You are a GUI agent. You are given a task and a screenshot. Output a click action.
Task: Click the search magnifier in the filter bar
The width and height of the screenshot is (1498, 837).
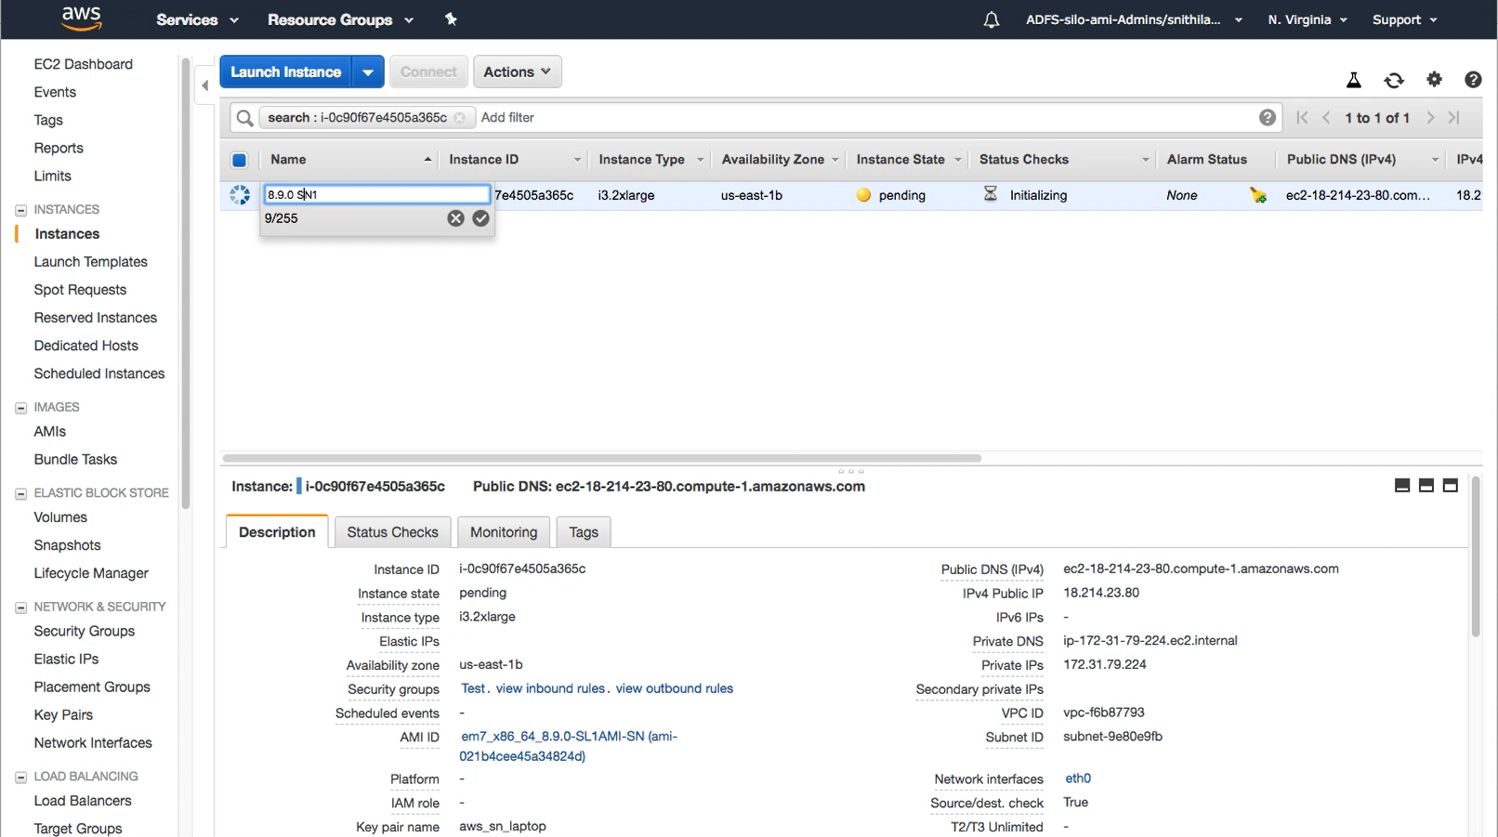click(243, 117)
